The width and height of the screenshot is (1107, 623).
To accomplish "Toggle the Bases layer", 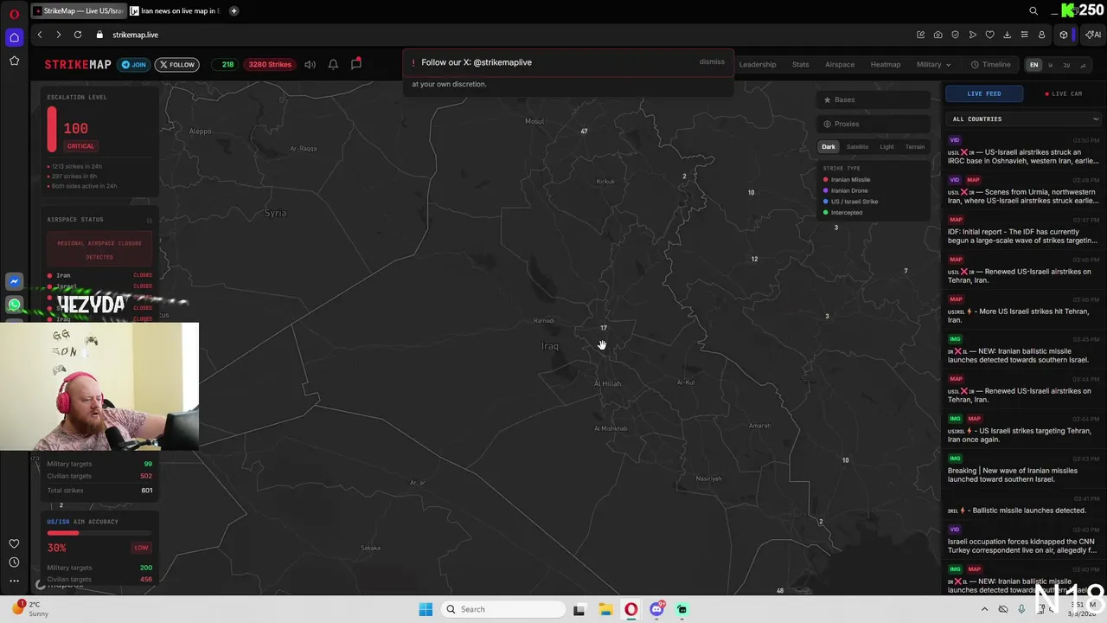I will (x=873, y=100).
